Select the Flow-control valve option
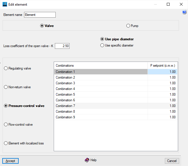The height and width of the screenshot is (166, 188). (x=6, y=125)
